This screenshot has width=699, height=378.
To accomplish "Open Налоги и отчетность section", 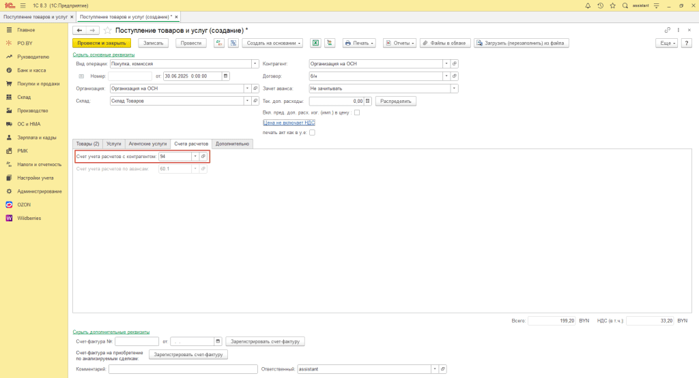I will (39, 165).
